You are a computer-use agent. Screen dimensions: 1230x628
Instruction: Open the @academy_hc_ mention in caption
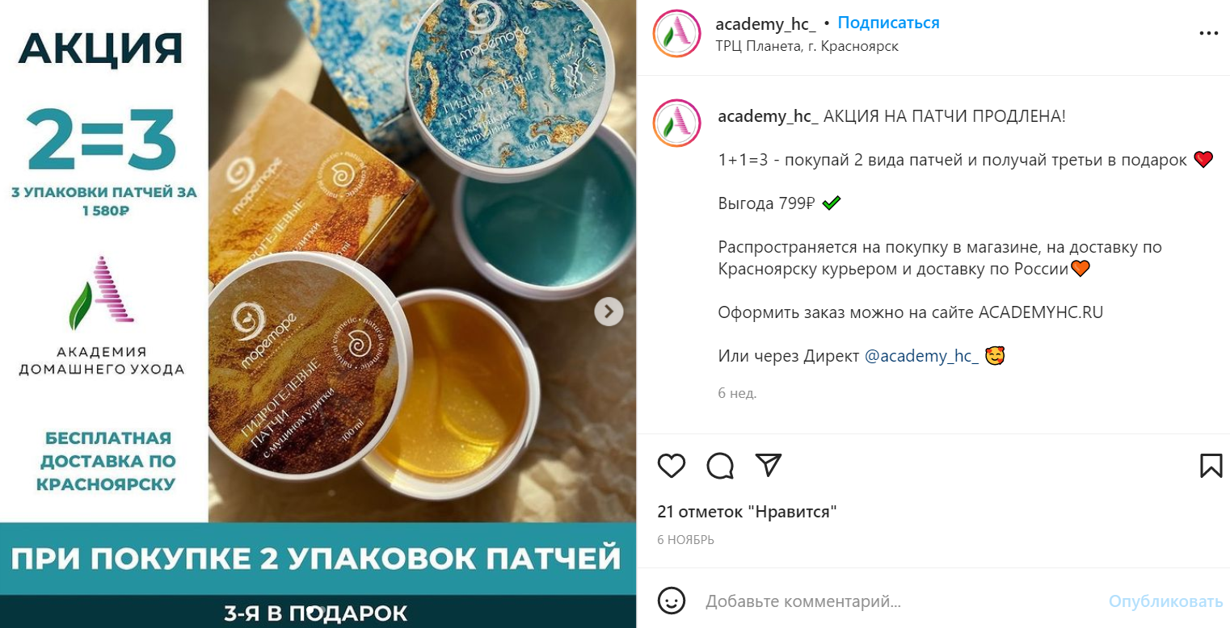(921, 356)
